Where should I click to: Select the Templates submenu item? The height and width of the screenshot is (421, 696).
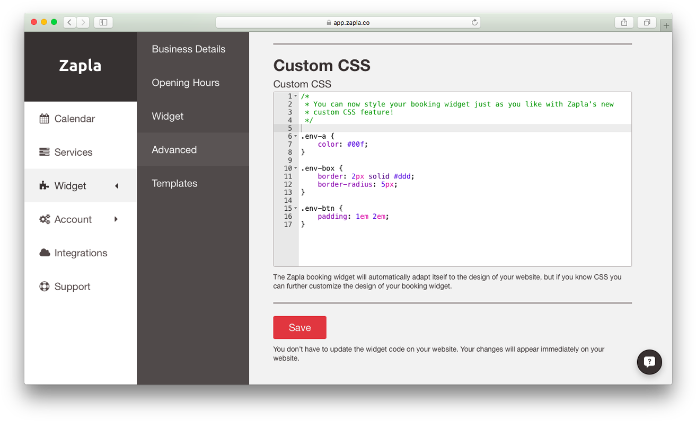174,183
